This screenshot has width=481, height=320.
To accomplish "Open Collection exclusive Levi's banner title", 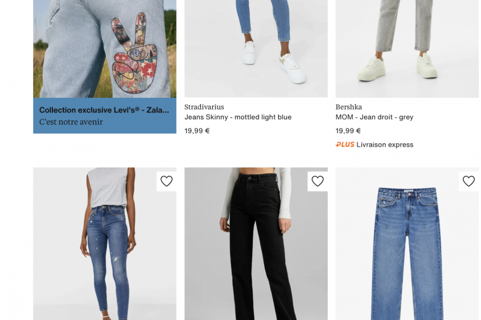I will click(x=104, y=110).
